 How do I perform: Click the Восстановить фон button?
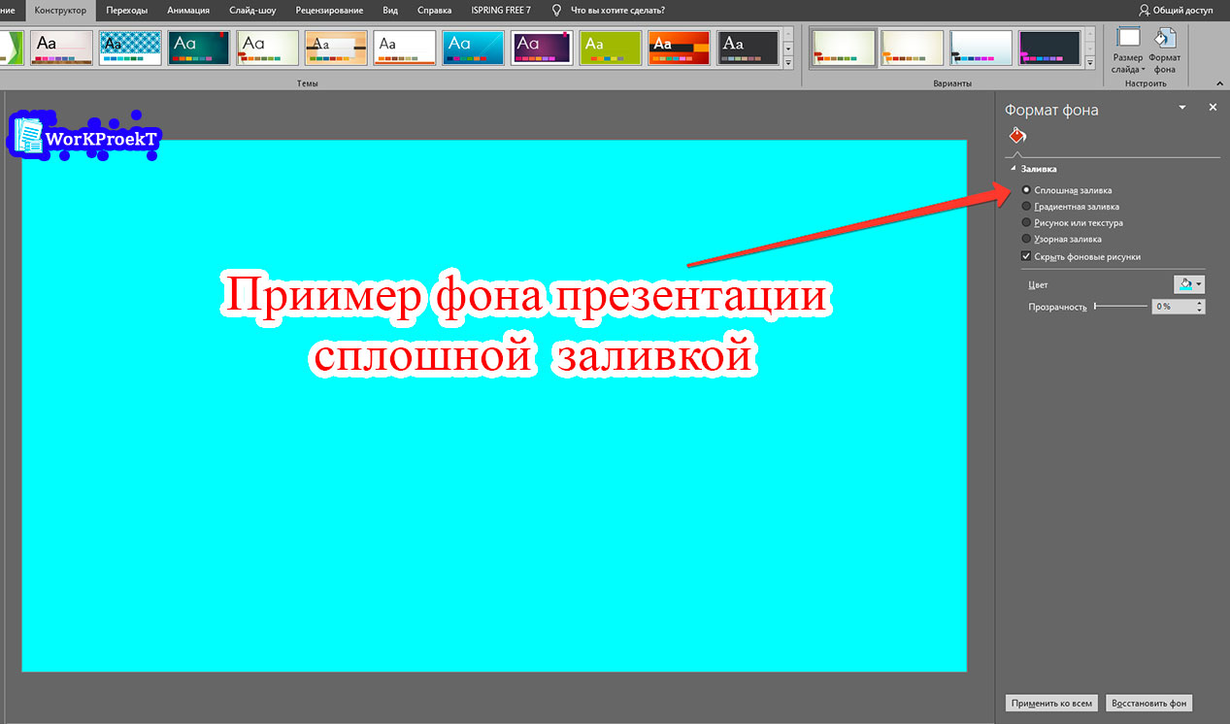1150,703
